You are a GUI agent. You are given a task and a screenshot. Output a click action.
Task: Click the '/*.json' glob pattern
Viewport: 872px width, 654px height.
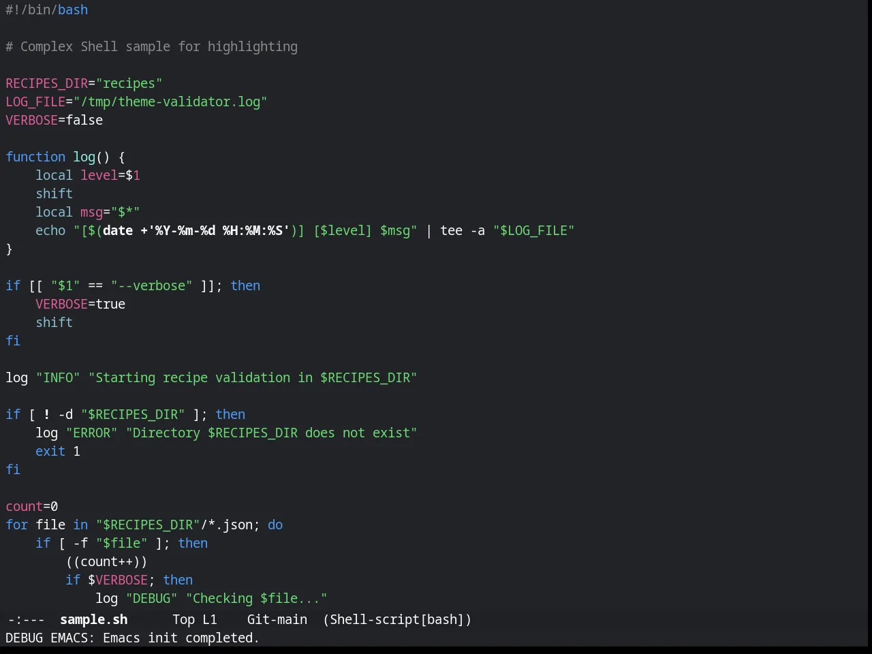coord(227,525)
